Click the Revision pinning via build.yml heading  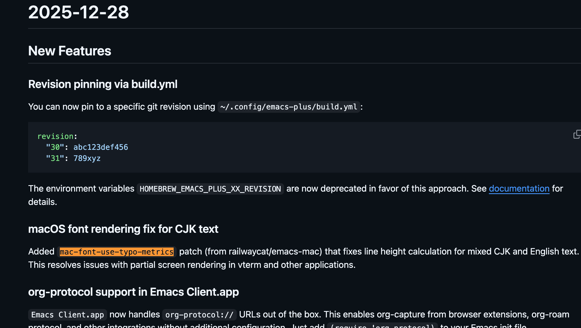[x=103, y=84]
